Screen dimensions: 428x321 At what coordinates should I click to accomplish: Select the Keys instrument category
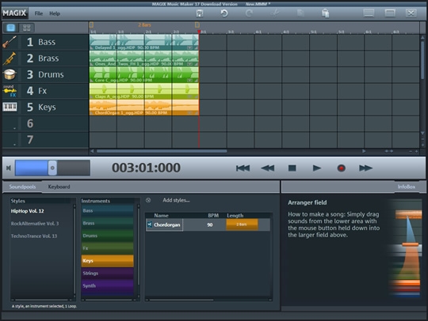coord(107,261)
